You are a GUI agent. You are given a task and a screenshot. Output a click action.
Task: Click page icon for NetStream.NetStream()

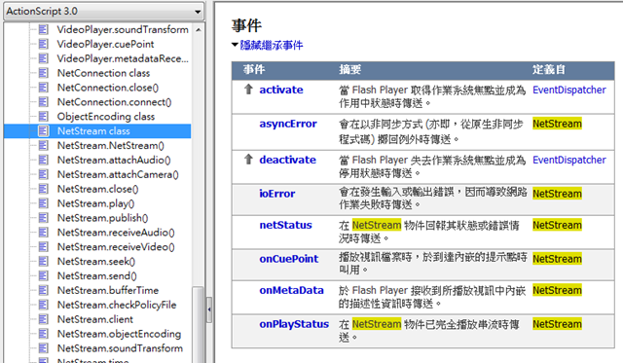coord(43,145)
